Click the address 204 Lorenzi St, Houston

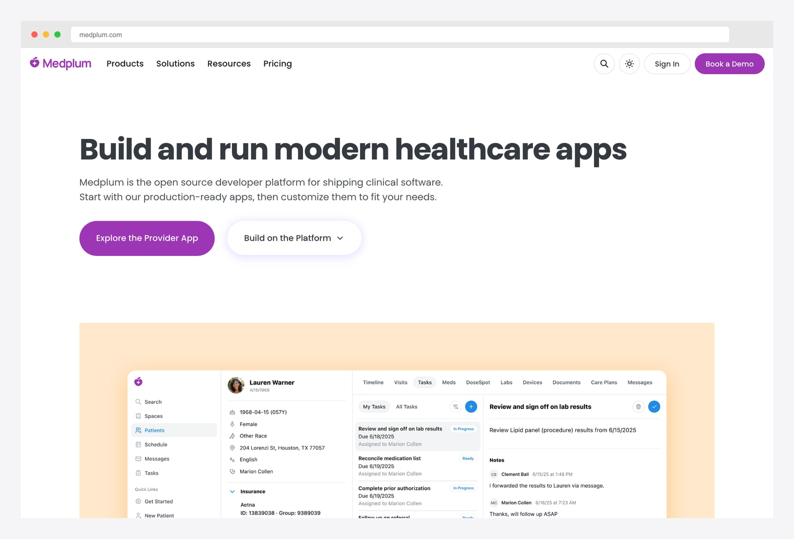pos(282,448)
